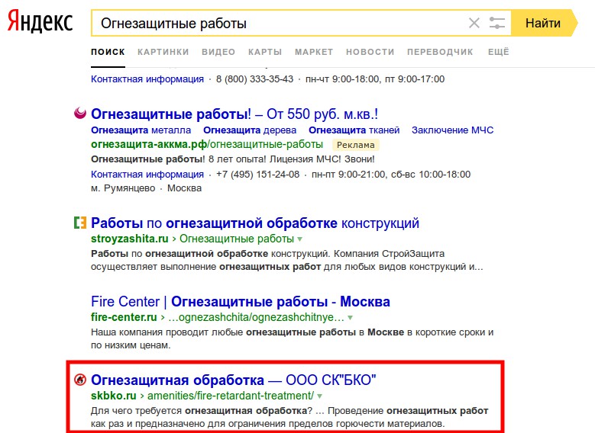This screenshot has width=595, height=433.
Task: Open Fire Center Огнезащитные работы Москва result
Action: [x=241, y=302]
